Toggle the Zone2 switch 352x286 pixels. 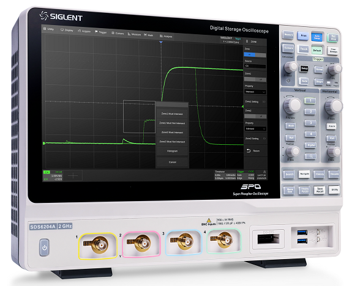pos(255,116)
